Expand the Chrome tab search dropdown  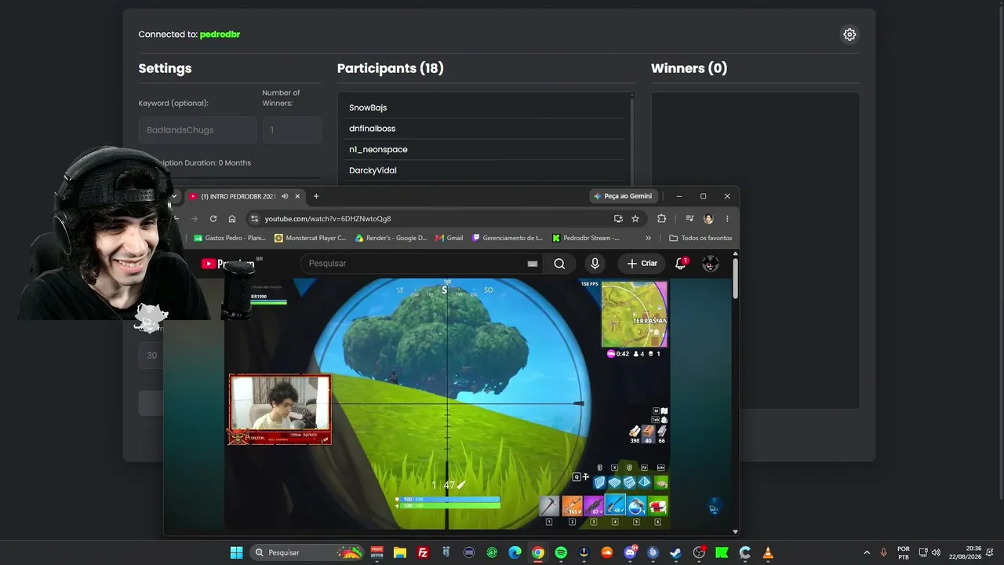pos(173,196)
